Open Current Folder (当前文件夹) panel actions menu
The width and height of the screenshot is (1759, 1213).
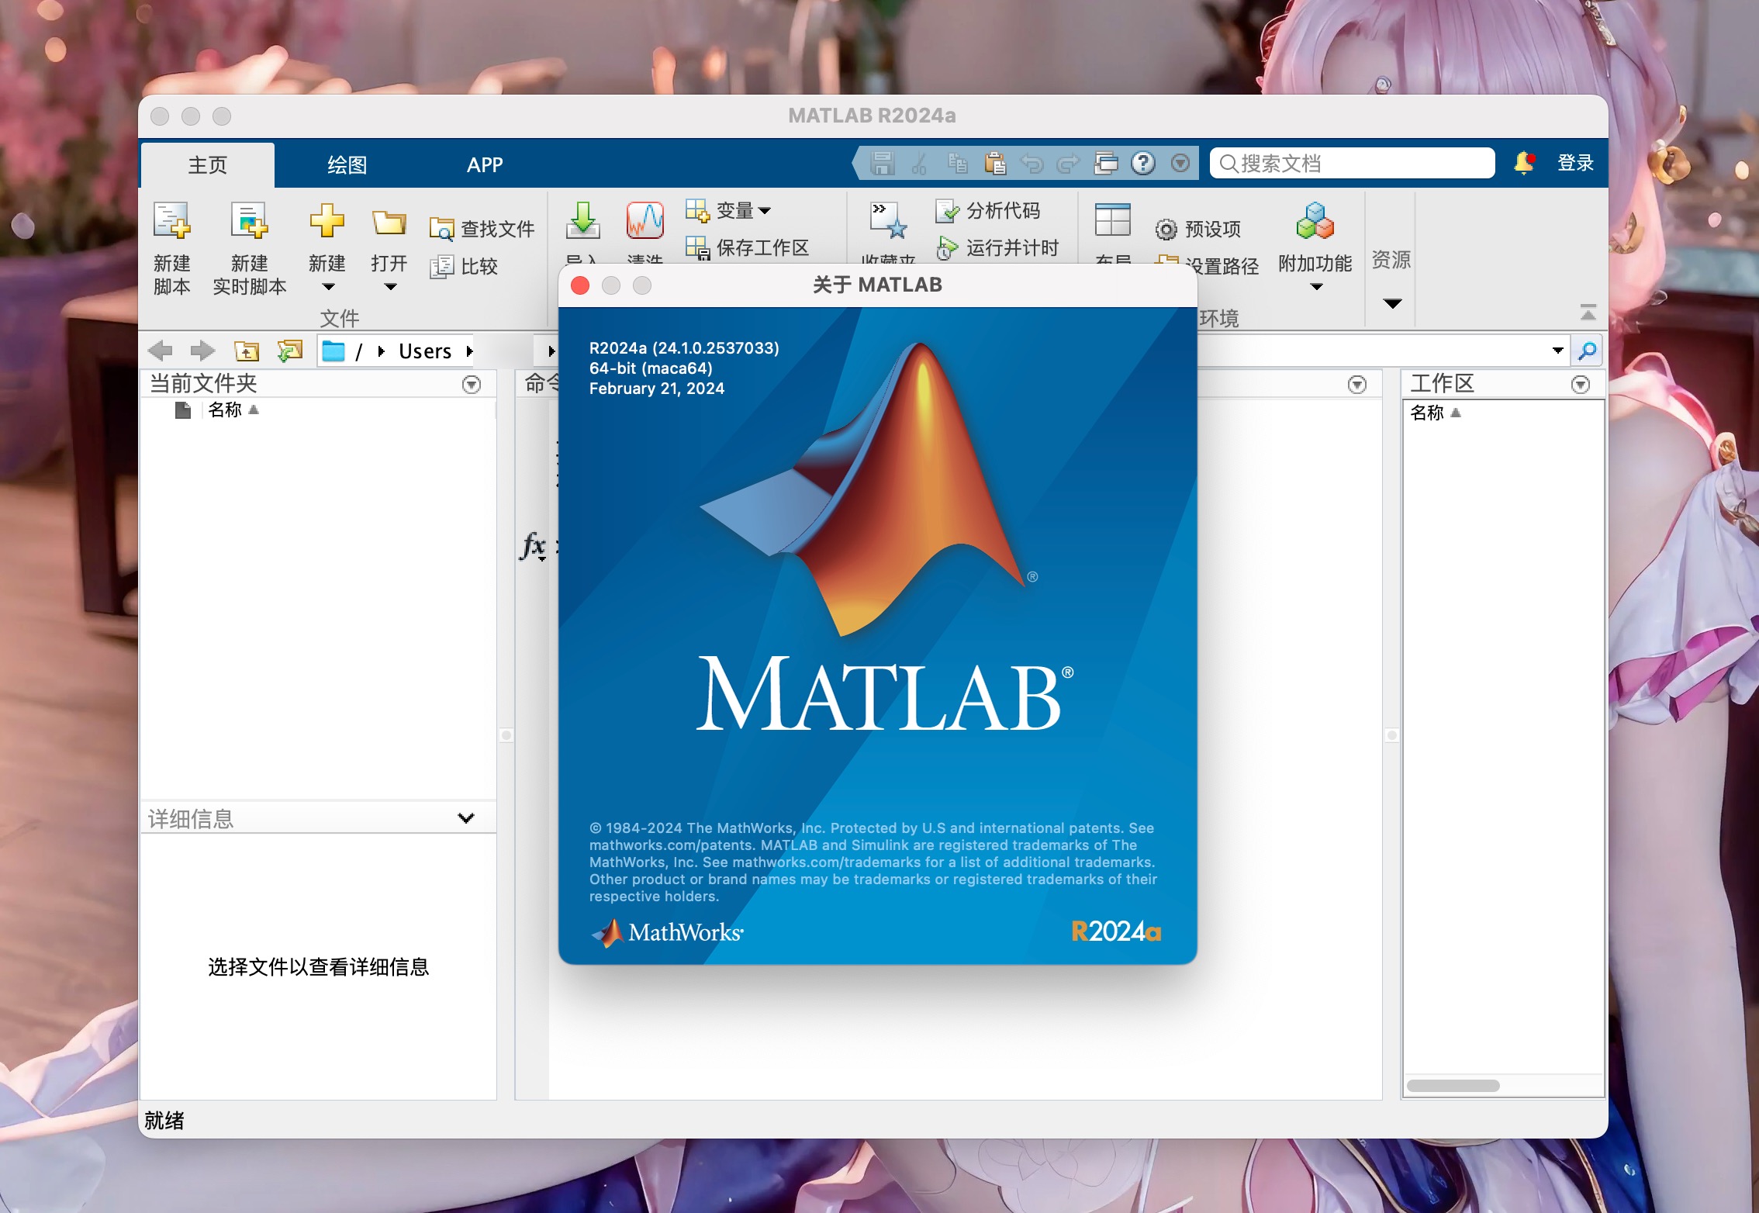pyautogui.click(x=471, y=384)
